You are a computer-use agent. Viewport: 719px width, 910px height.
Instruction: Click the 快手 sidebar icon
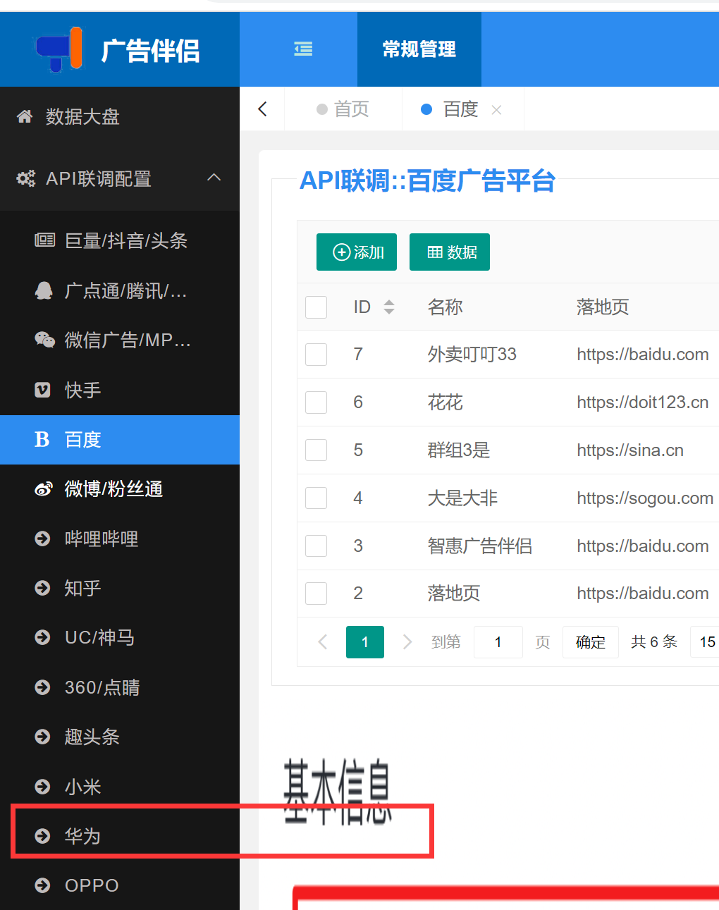pyautogui.click(x=43, y=390)
